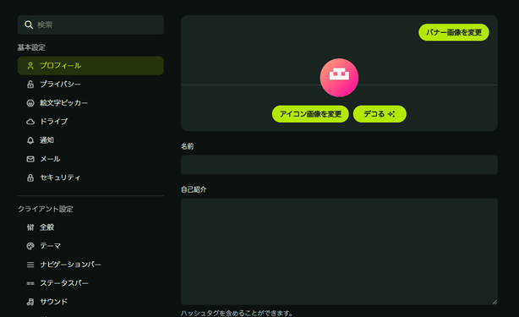Click the pink avatar image

click(339, 78)
